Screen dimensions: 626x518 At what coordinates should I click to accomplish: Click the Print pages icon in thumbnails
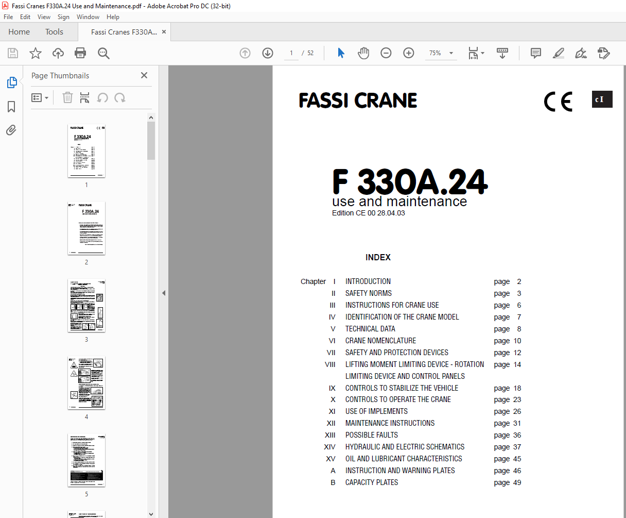[85, 97]
